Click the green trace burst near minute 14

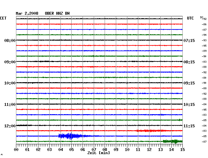(x=173, y=141)
